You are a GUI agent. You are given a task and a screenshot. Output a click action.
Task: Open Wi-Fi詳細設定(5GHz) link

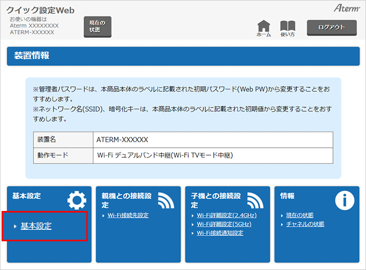tap(224, 224)
